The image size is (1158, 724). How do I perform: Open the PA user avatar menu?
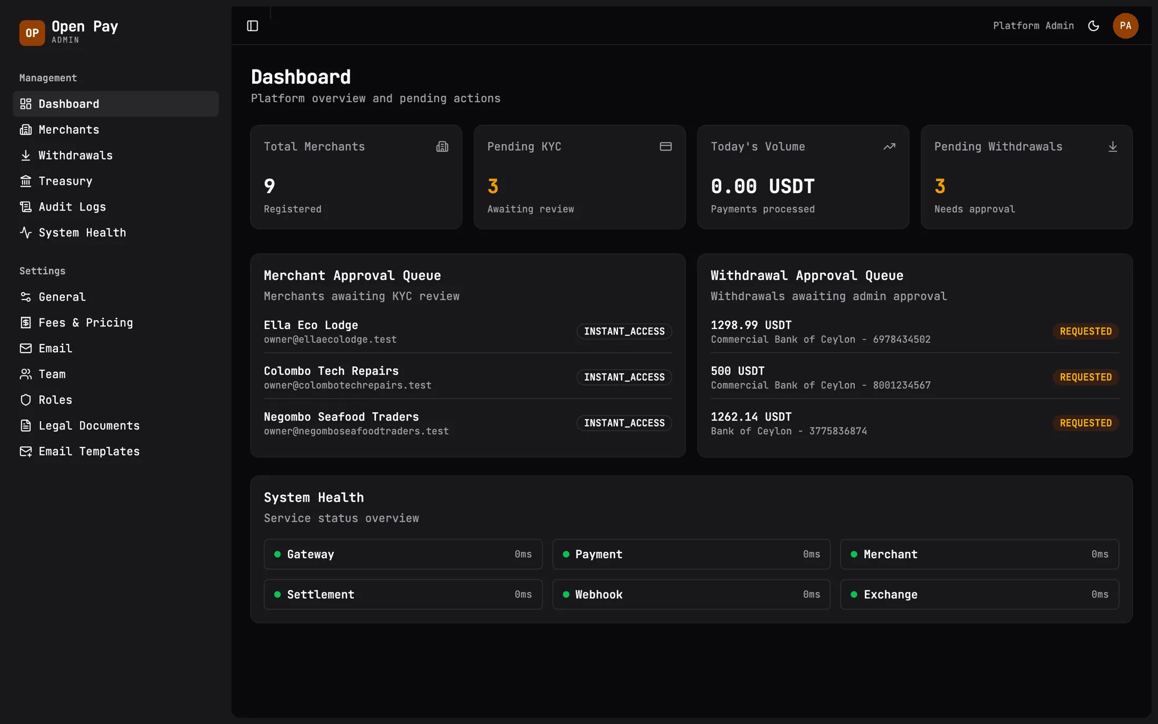tap(1125, 26)
